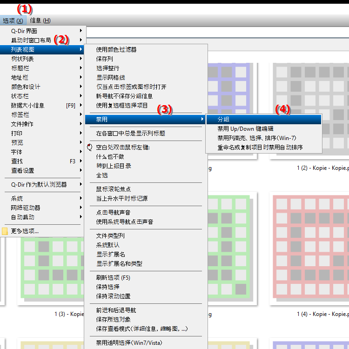Select 系统默认 file type column option
This screenshot has width=349, height=349.
146,245
